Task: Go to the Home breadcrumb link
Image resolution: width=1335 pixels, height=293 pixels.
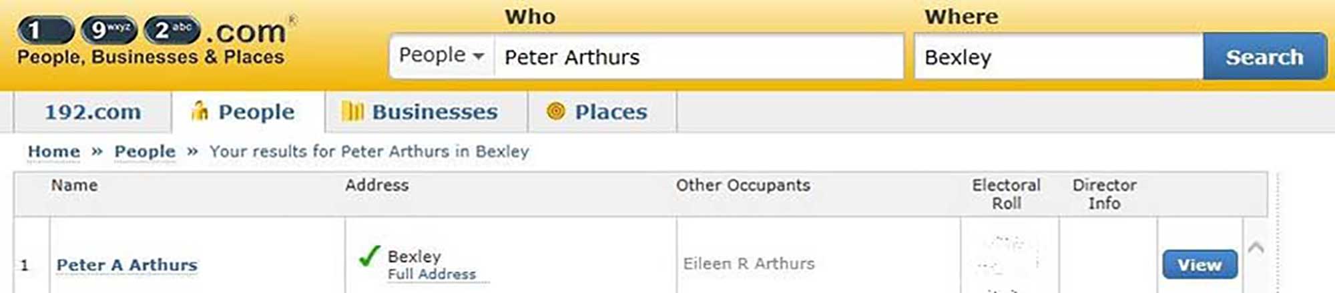Action: [53, 152]
